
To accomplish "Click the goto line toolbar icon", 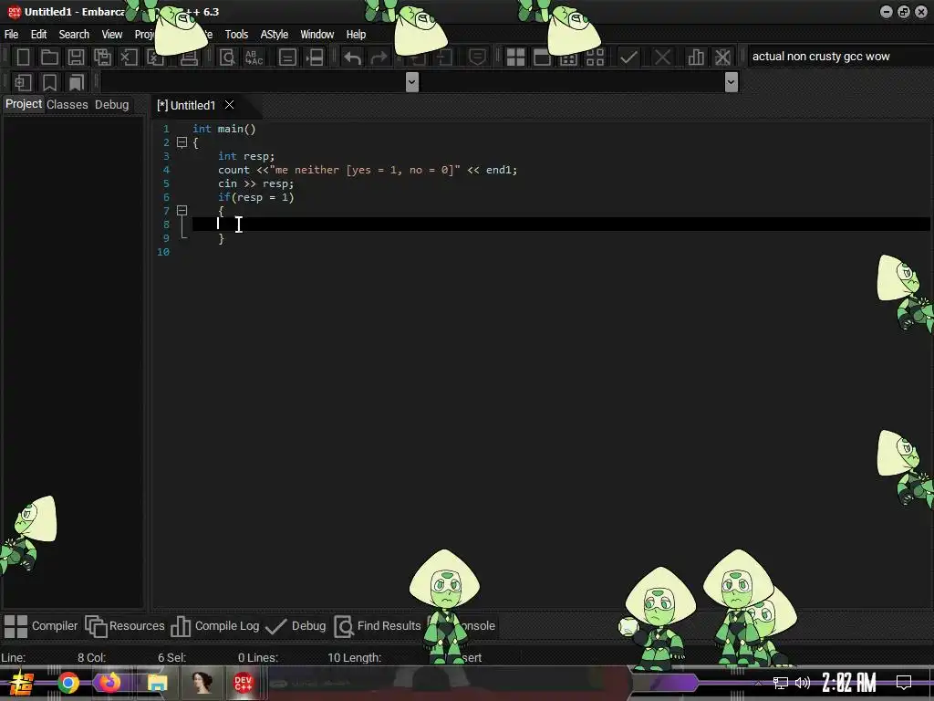I will 315,58.
